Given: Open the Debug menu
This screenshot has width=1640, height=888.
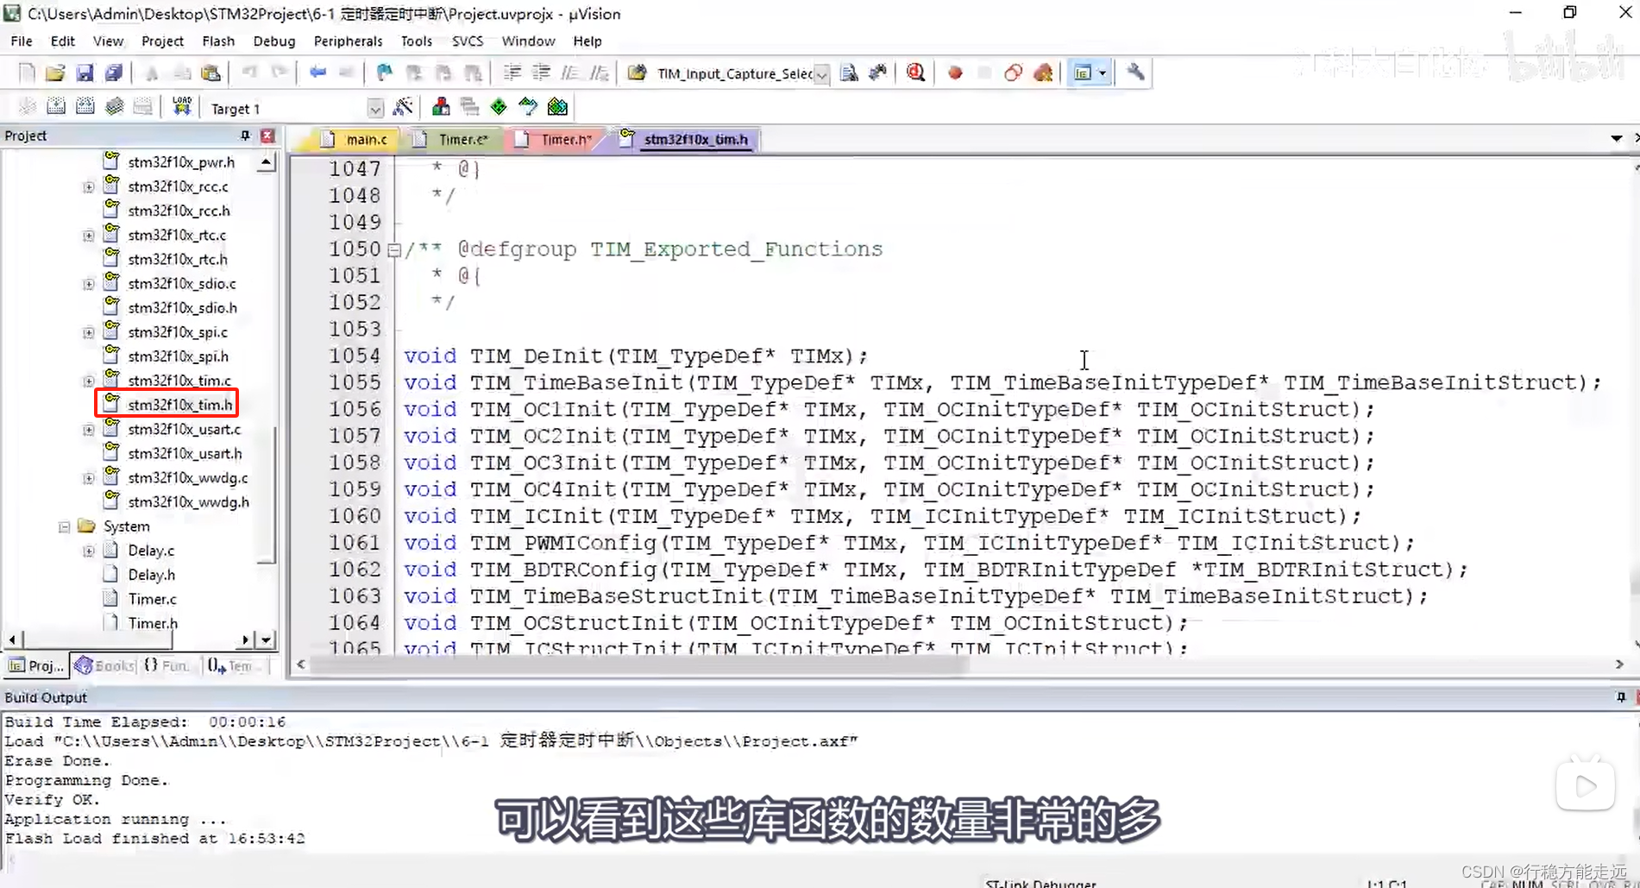Looking at the screenshot, I should (274, 41).
